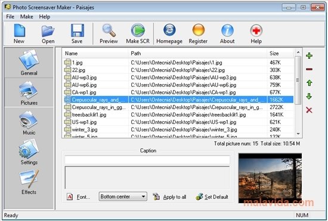Move picture down with the green down arrow
This screenshot has width=328, height=221.
pos(309,97)
